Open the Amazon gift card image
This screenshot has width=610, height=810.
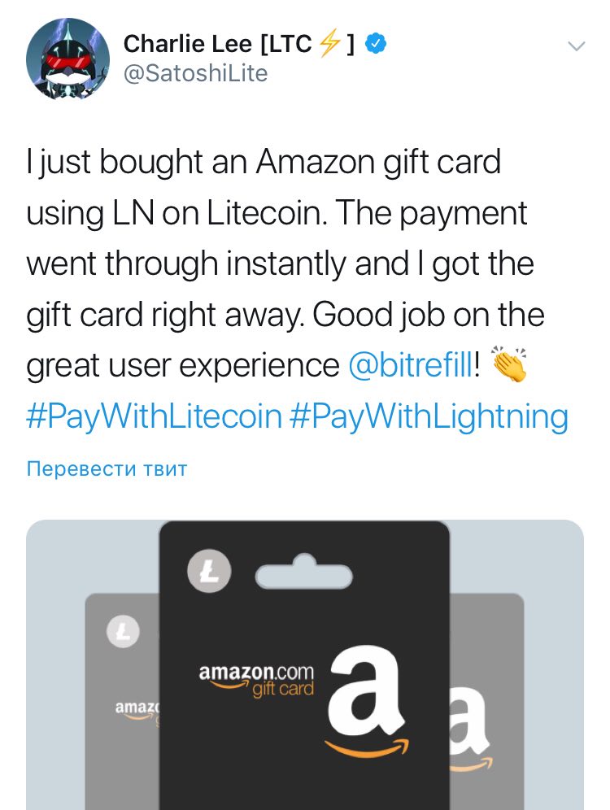tap(305, 665)
